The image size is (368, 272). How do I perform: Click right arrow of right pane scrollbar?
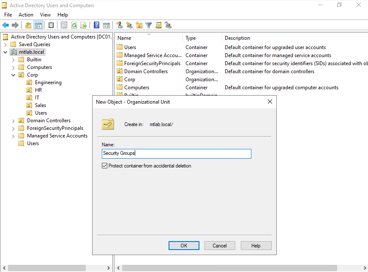tap(365, 268)
